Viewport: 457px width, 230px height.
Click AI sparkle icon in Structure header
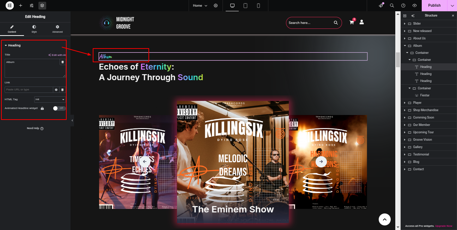pyautogui.click(x=413, y=15)
